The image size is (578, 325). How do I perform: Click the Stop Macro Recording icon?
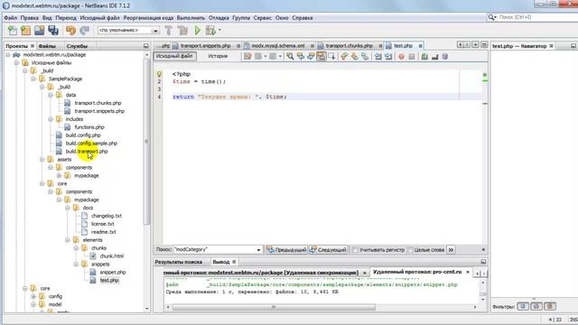click(x=412, y=56)
